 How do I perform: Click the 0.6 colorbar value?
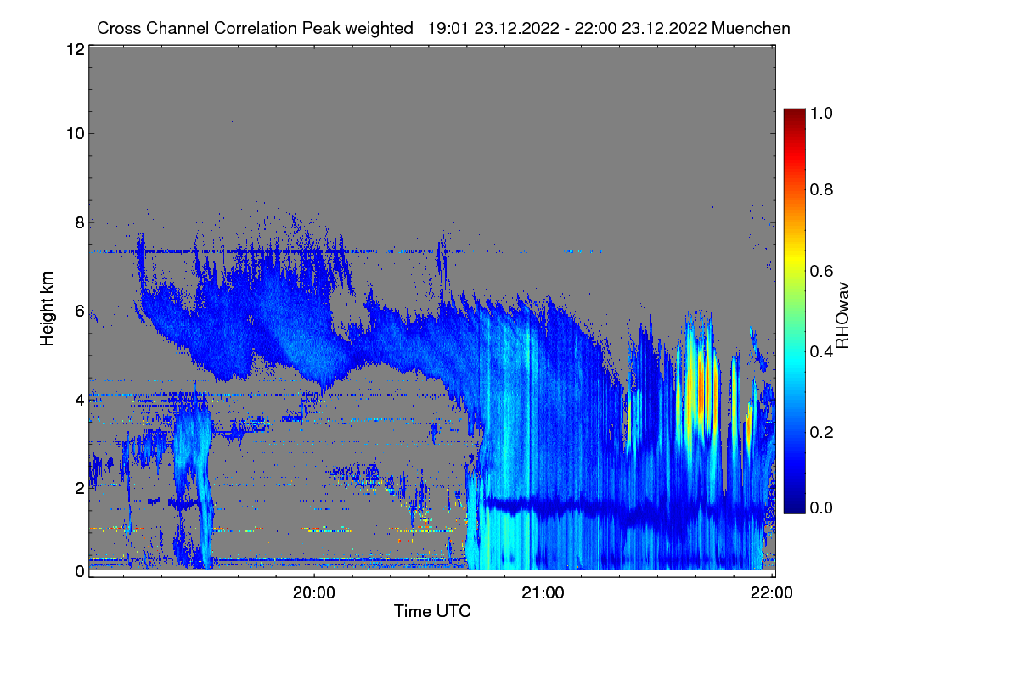(822, 271)
